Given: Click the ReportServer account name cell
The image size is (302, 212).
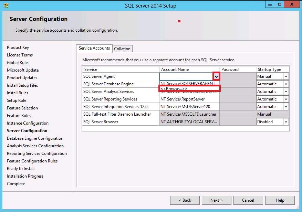Looking at the screenshot, I should pos(189,99).
